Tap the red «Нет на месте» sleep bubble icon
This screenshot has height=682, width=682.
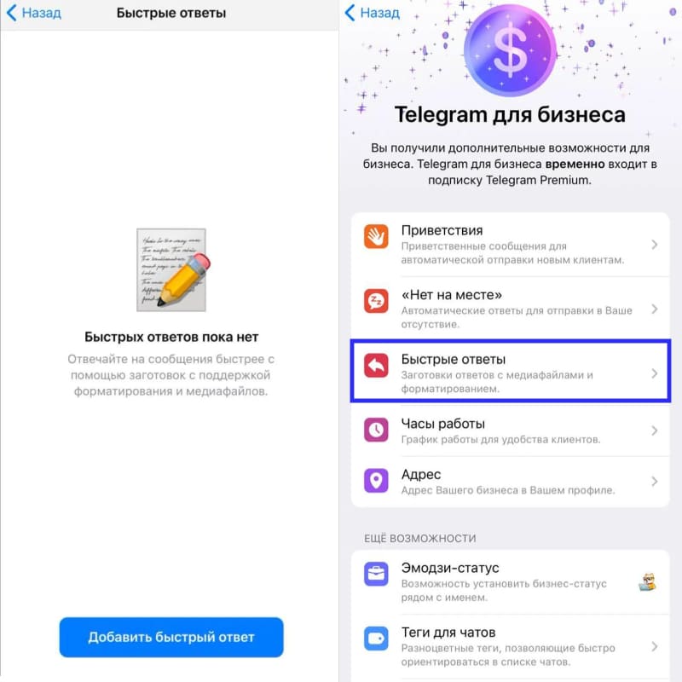376,301
